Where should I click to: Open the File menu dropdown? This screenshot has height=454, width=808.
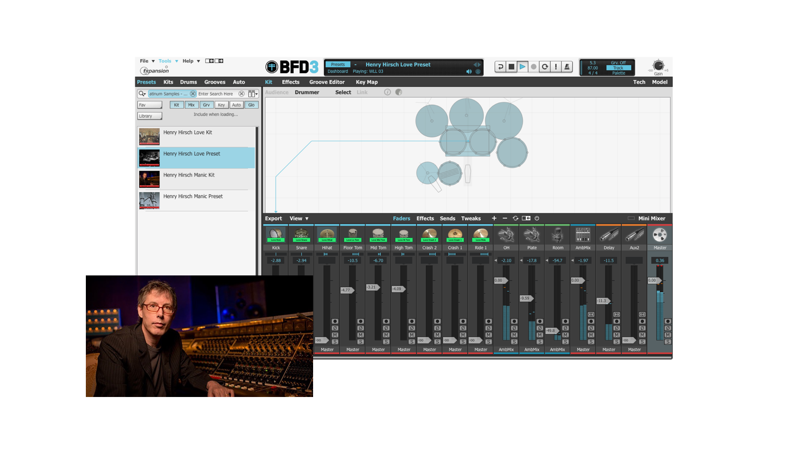147,61
